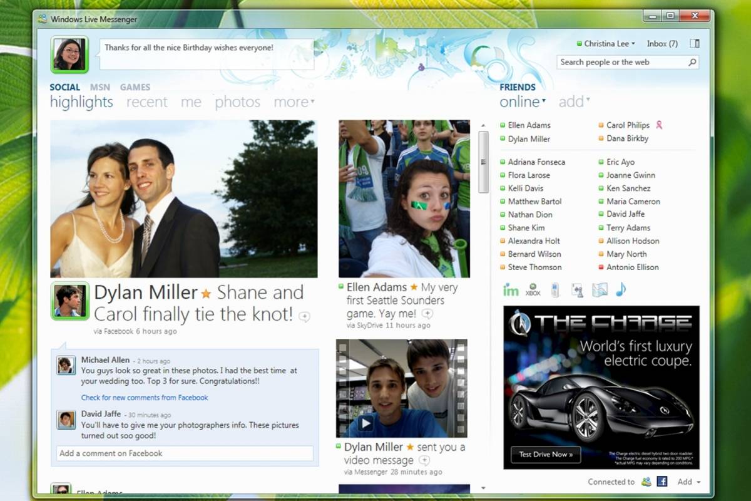
Task: Play the Dylan Miller video message
Action: coord(367,423)
